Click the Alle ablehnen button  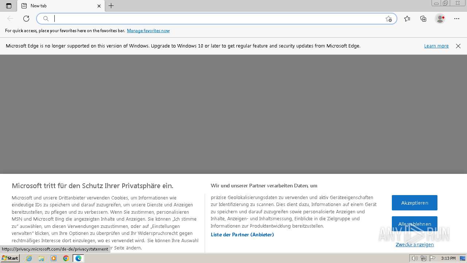point(414,224)
